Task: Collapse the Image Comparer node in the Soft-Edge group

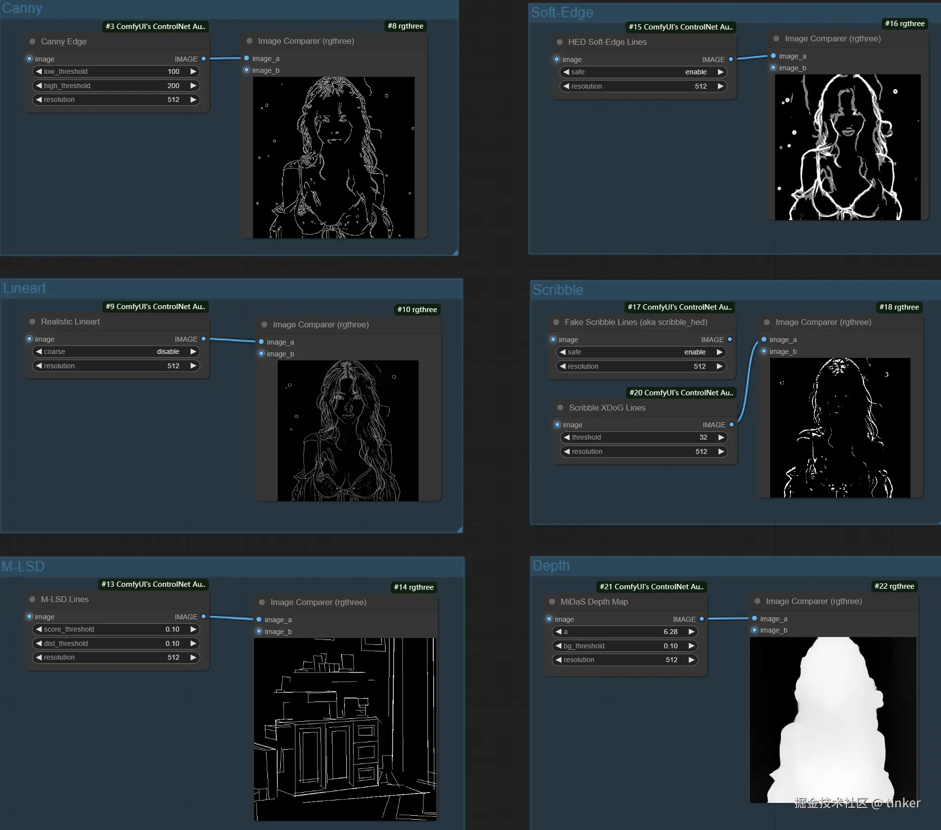Action: [776, 39]
